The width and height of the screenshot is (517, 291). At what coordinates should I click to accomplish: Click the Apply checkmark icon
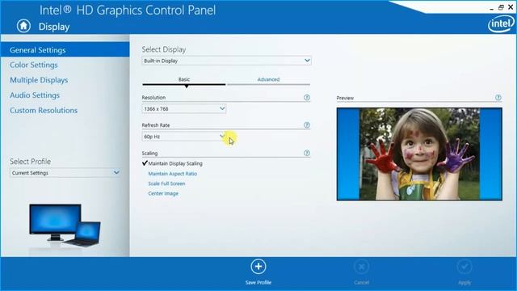pyautogui.click(x=464, y=267)
